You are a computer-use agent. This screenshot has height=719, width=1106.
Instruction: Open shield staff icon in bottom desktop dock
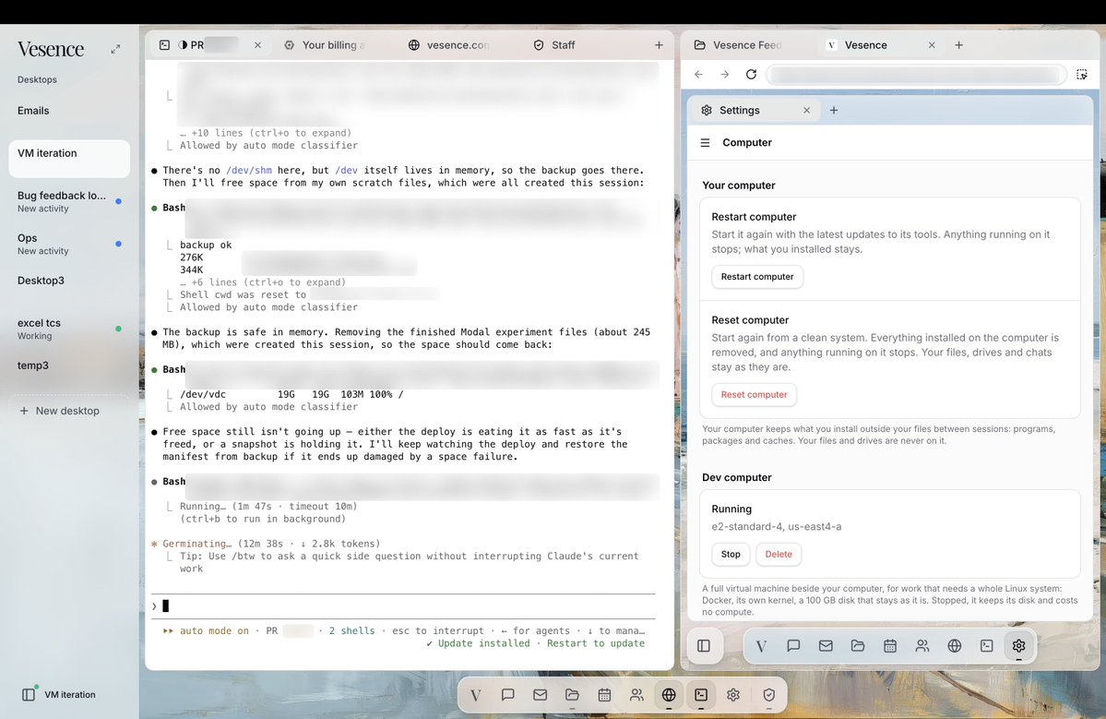pos(768,695)
